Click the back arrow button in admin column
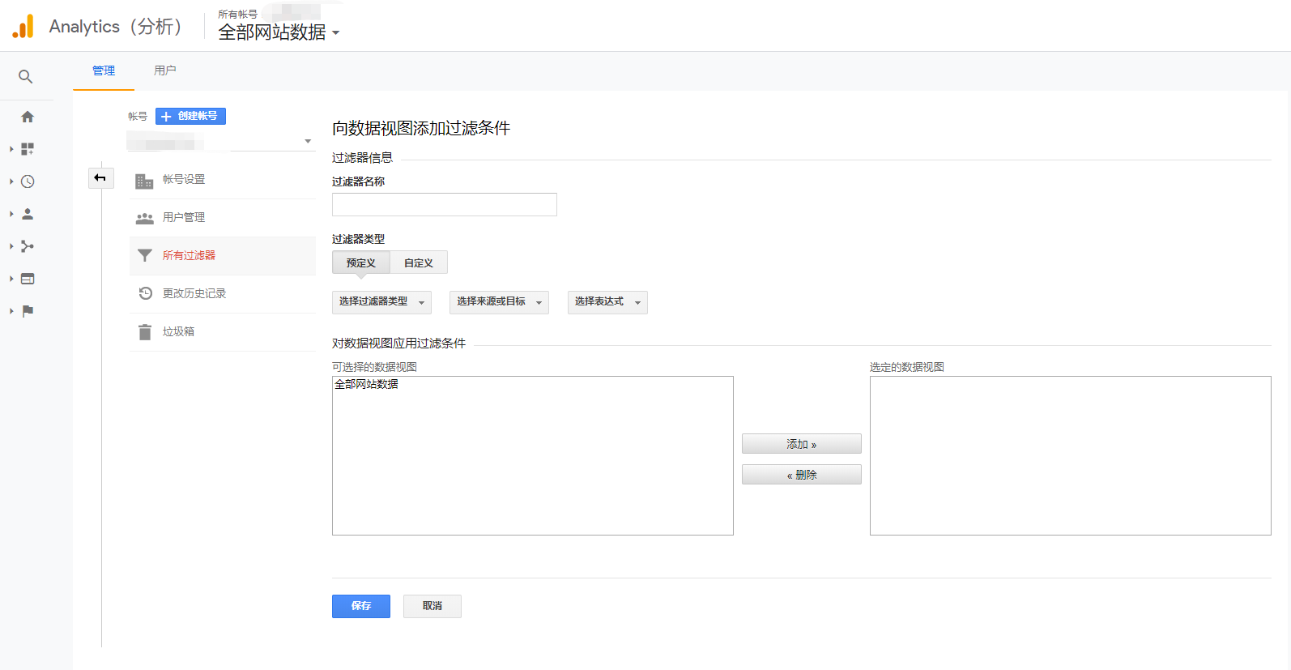This screenshot has width=1291, height=670. click(x=100, y=177)
